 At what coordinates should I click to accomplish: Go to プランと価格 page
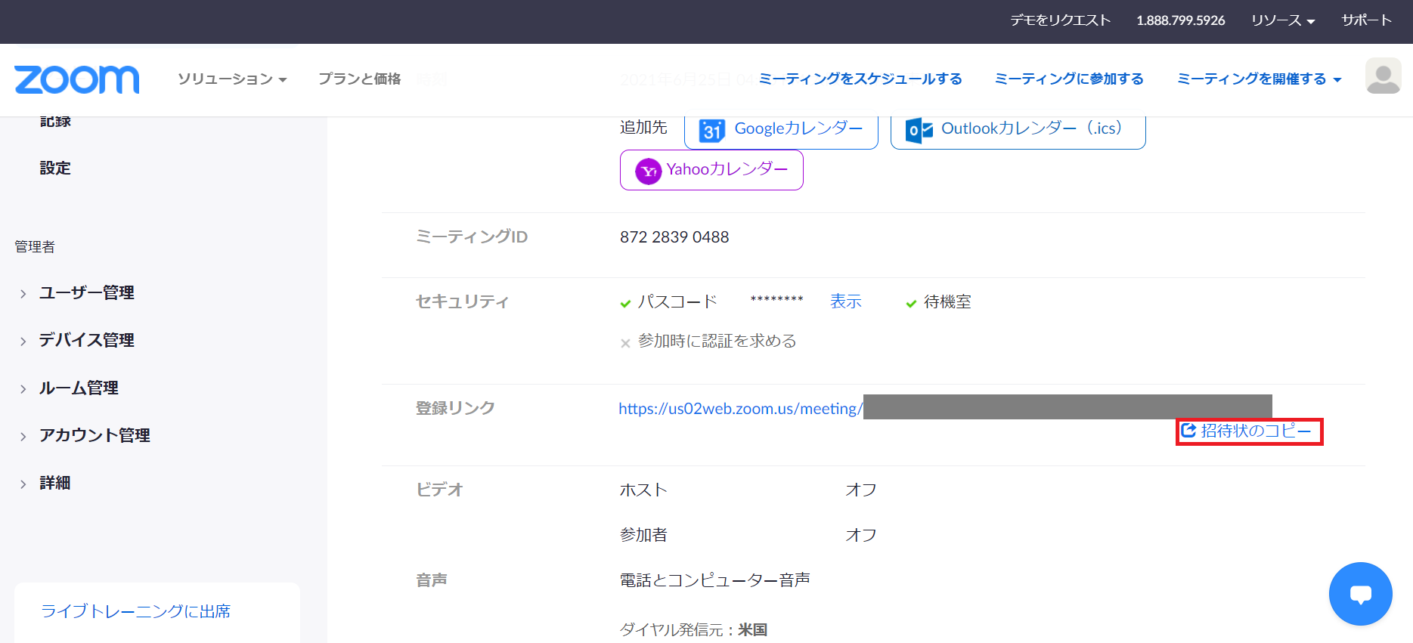point(359,79)
